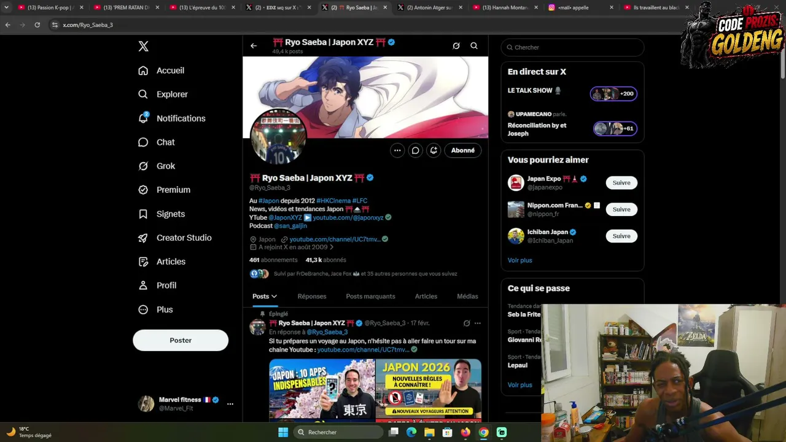The image size is (786, 442).
Task: Click the Poster button
Action: 181,340
